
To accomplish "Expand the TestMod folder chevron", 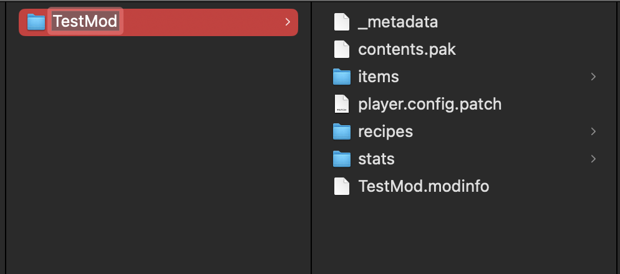I will click(x=288, y=22).
